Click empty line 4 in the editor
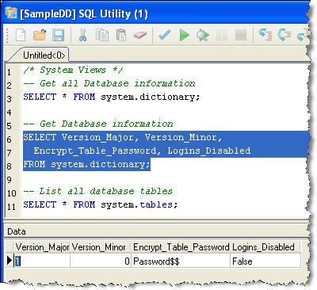Image resolution: width=317 pixels, height=290 pixels. pos(164,112)
